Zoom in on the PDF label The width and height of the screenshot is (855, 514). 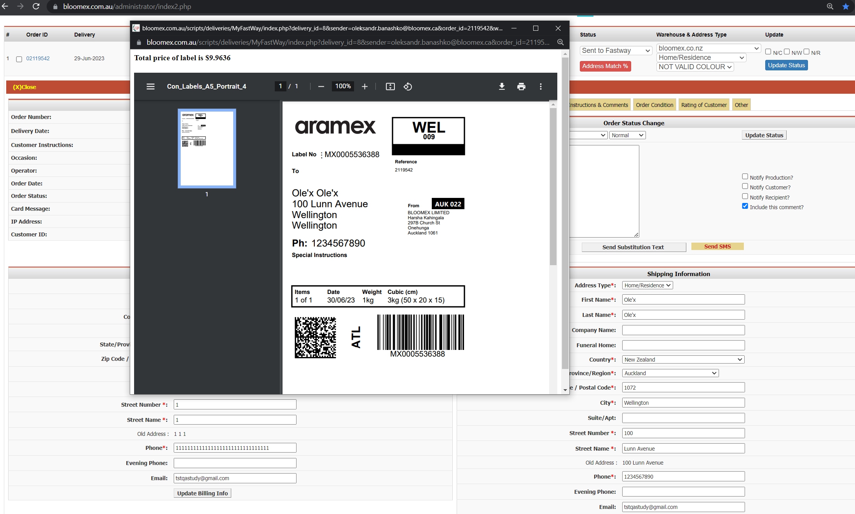365,86
